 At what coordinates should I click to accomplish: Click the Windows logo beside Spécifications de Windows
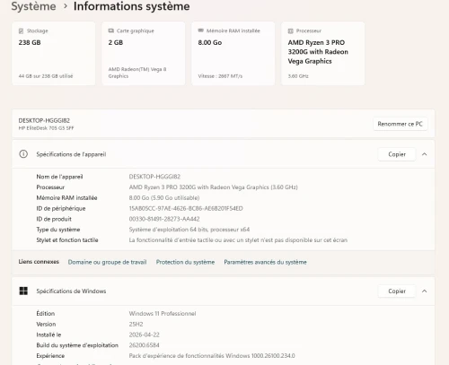(23, 291)
